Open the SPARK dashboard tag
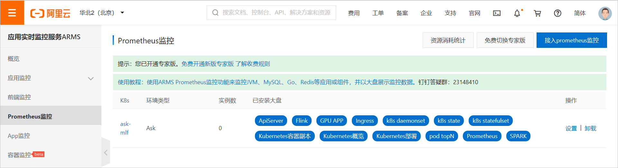 (x=518, y=136)
